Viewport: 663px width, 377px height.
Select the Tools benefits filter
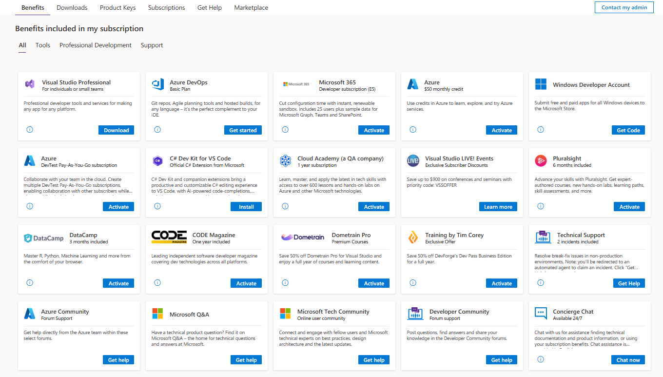[x=43, y=45]
